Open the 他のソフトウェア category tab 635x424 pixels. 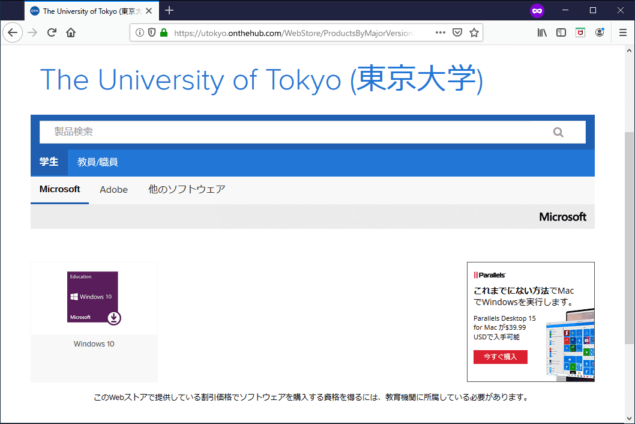pyautogui.click(x=187, y=190)
